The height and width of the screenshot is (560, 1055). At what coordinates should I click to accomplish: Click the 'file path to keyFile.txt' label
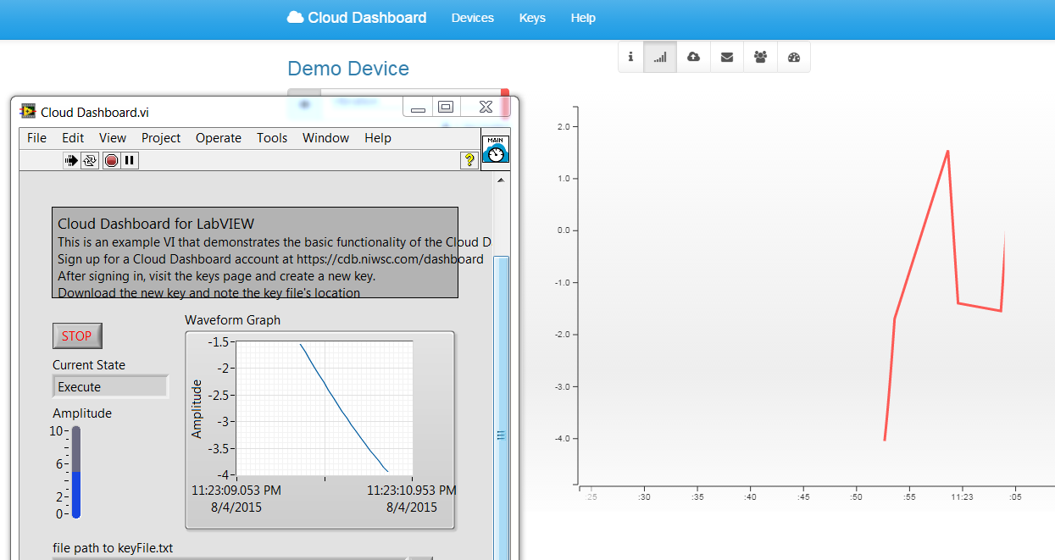point(113,548)
